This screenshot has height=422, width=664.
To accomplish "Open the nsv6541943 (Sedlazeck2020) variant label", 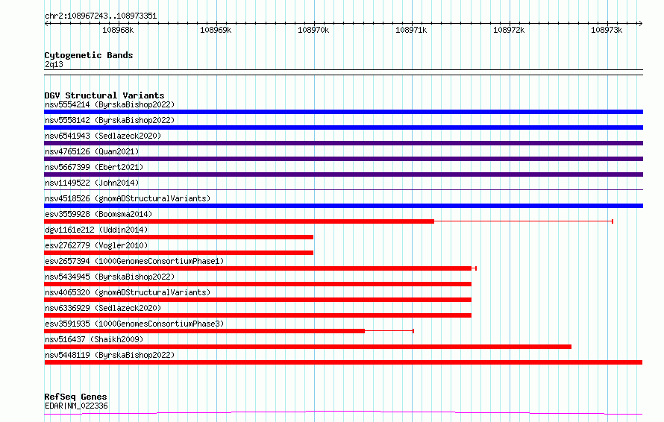I will pos(103,136).
